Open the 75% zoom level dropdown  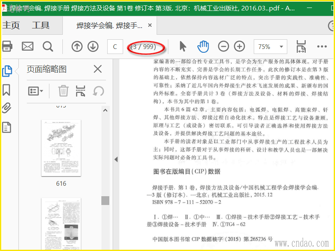point(270,46)
